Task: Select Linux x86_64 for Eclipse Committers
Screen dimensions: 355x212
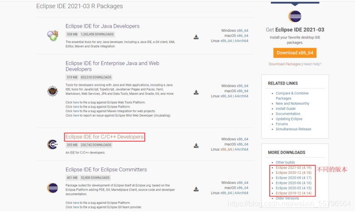Action: (x=226, y=193)
